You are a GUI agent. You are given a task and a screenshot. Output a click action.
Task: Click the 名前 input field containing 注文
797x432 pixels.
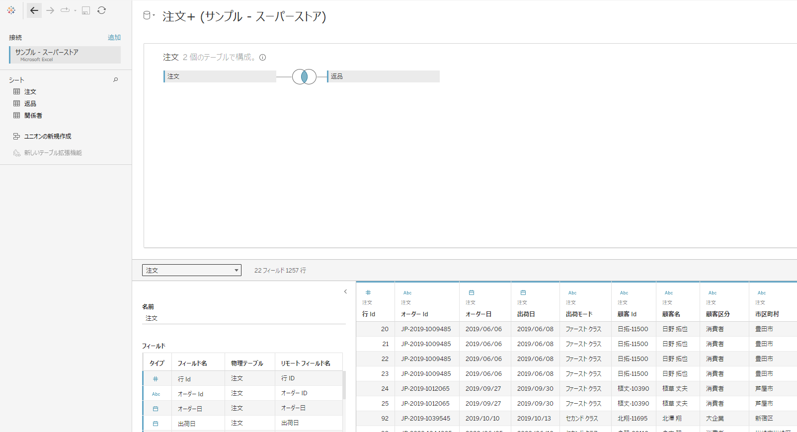(x=243, y=318)
